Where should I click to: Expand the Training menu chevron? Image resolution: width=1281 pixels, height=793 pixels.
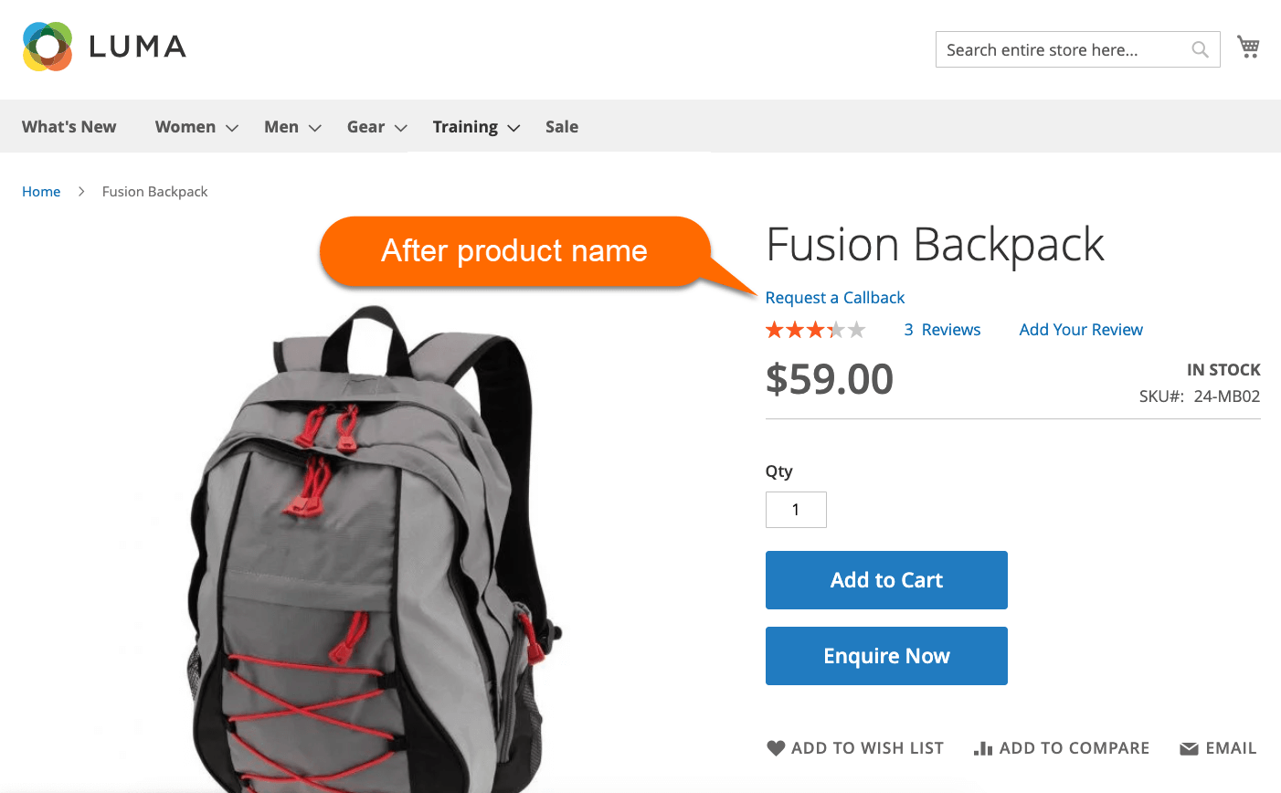coord(513,128)
